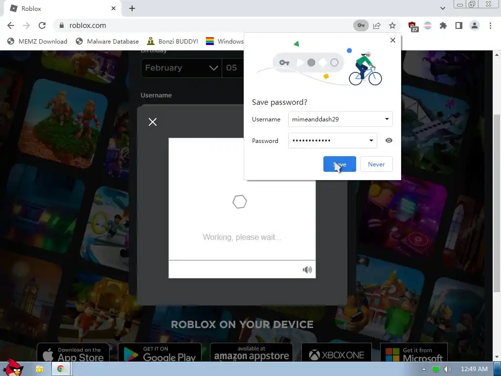Open the Malware Database bookmark
Screen dimensions: 501x376
(107, 41)
